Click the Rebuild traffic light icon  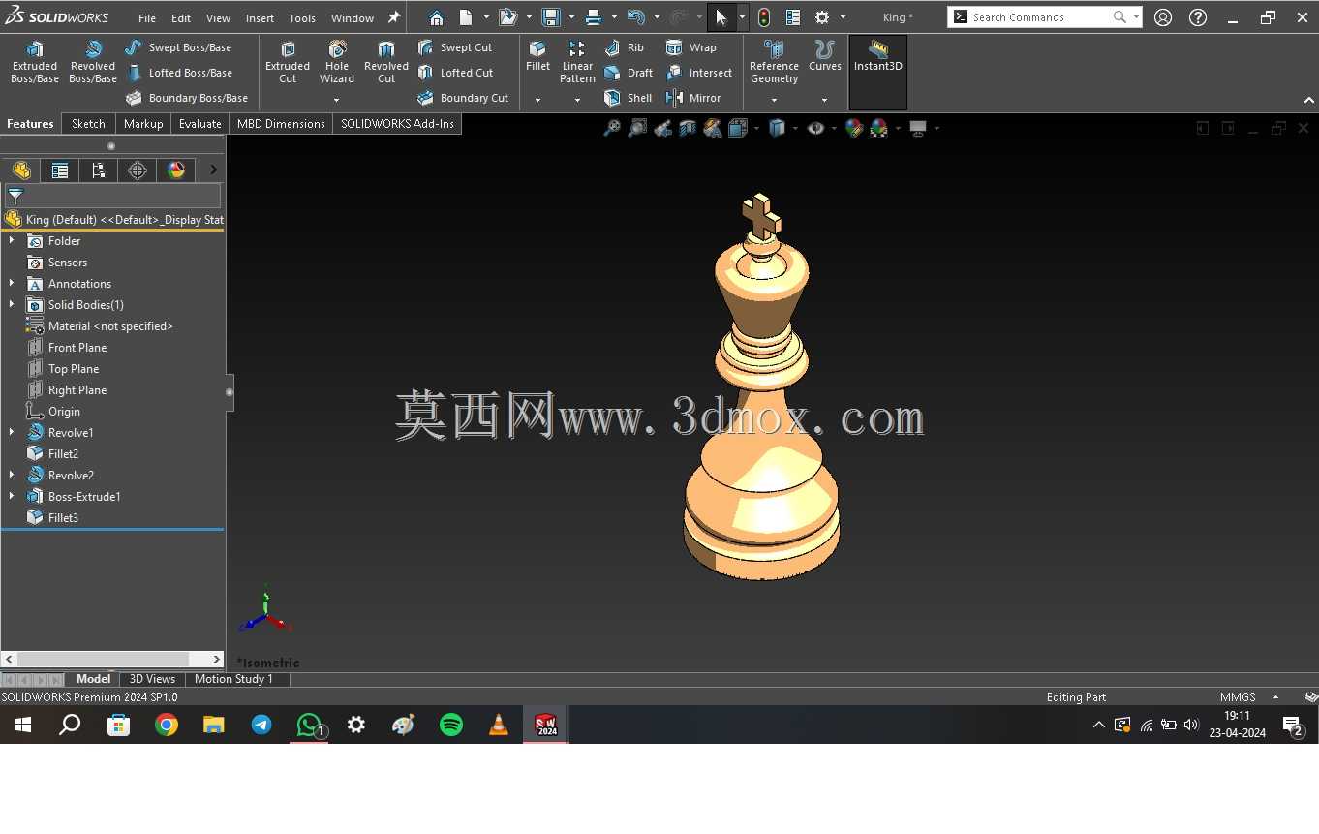[x=764, y=17]
